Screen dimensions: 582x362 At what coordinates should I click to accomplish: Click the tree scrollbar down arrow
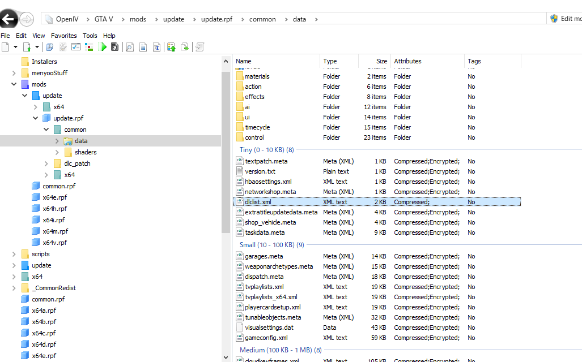(x=226, y=357)
